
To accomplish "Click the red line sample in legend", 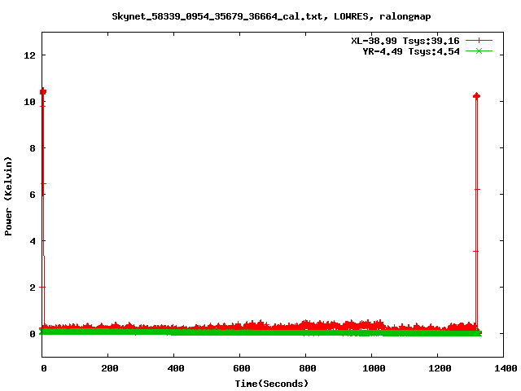I will (479, 40).
